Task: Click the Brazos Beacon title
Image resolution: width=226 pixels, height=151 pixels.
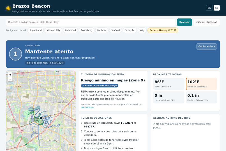Action: 31,6
